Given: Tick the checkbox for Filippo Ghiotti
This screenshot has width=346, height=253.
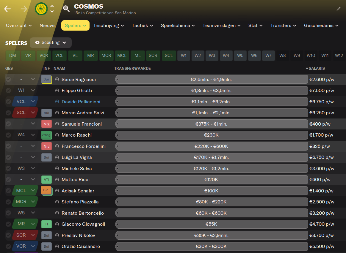Looking at the screenshot, I should (x=8, y=90).
